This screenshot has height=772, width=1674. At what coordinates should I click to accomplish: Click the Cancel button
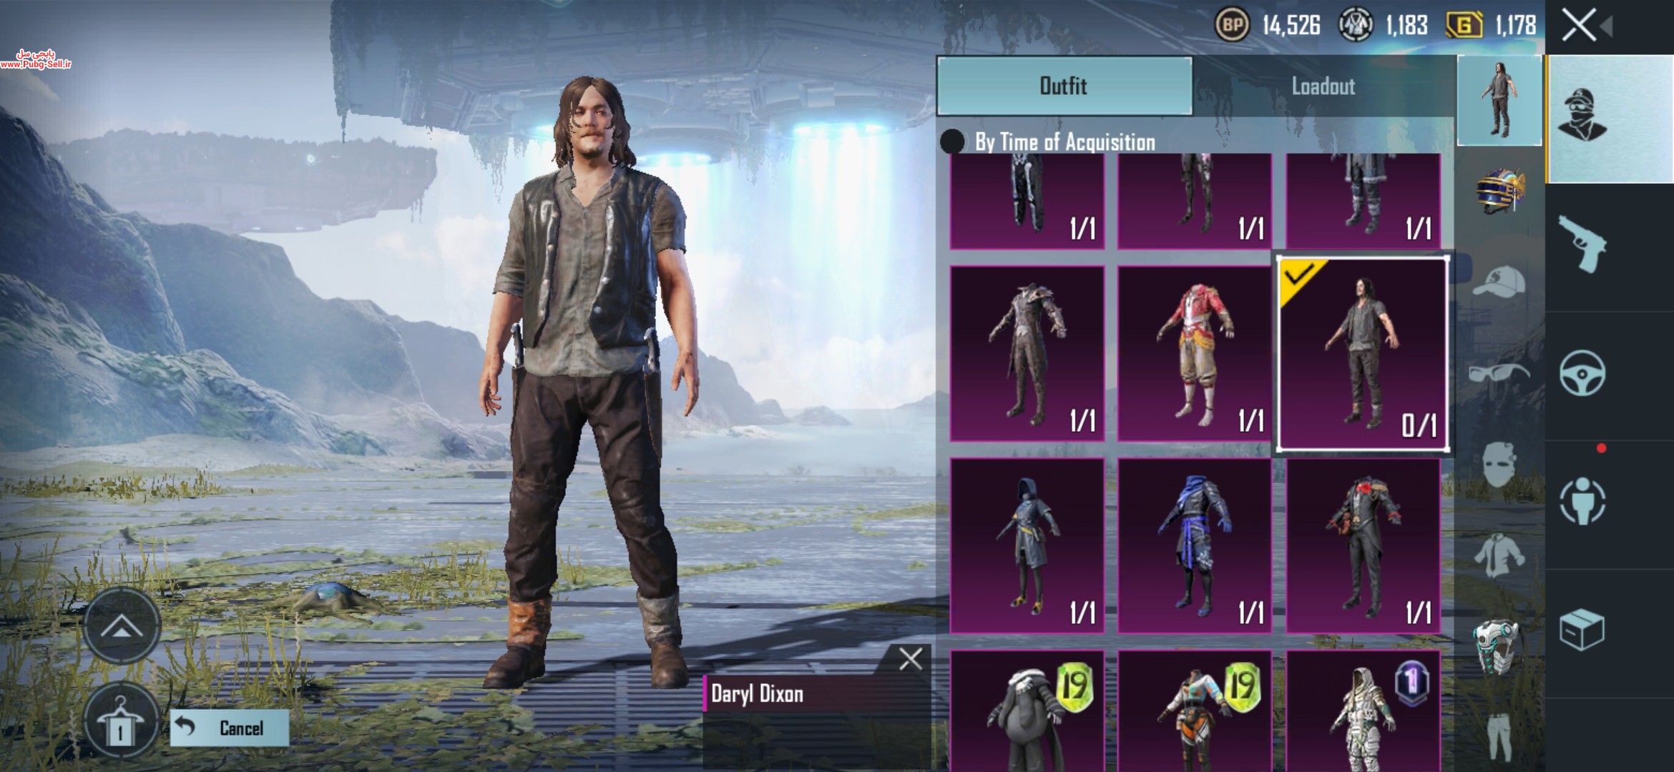point(230,728)
